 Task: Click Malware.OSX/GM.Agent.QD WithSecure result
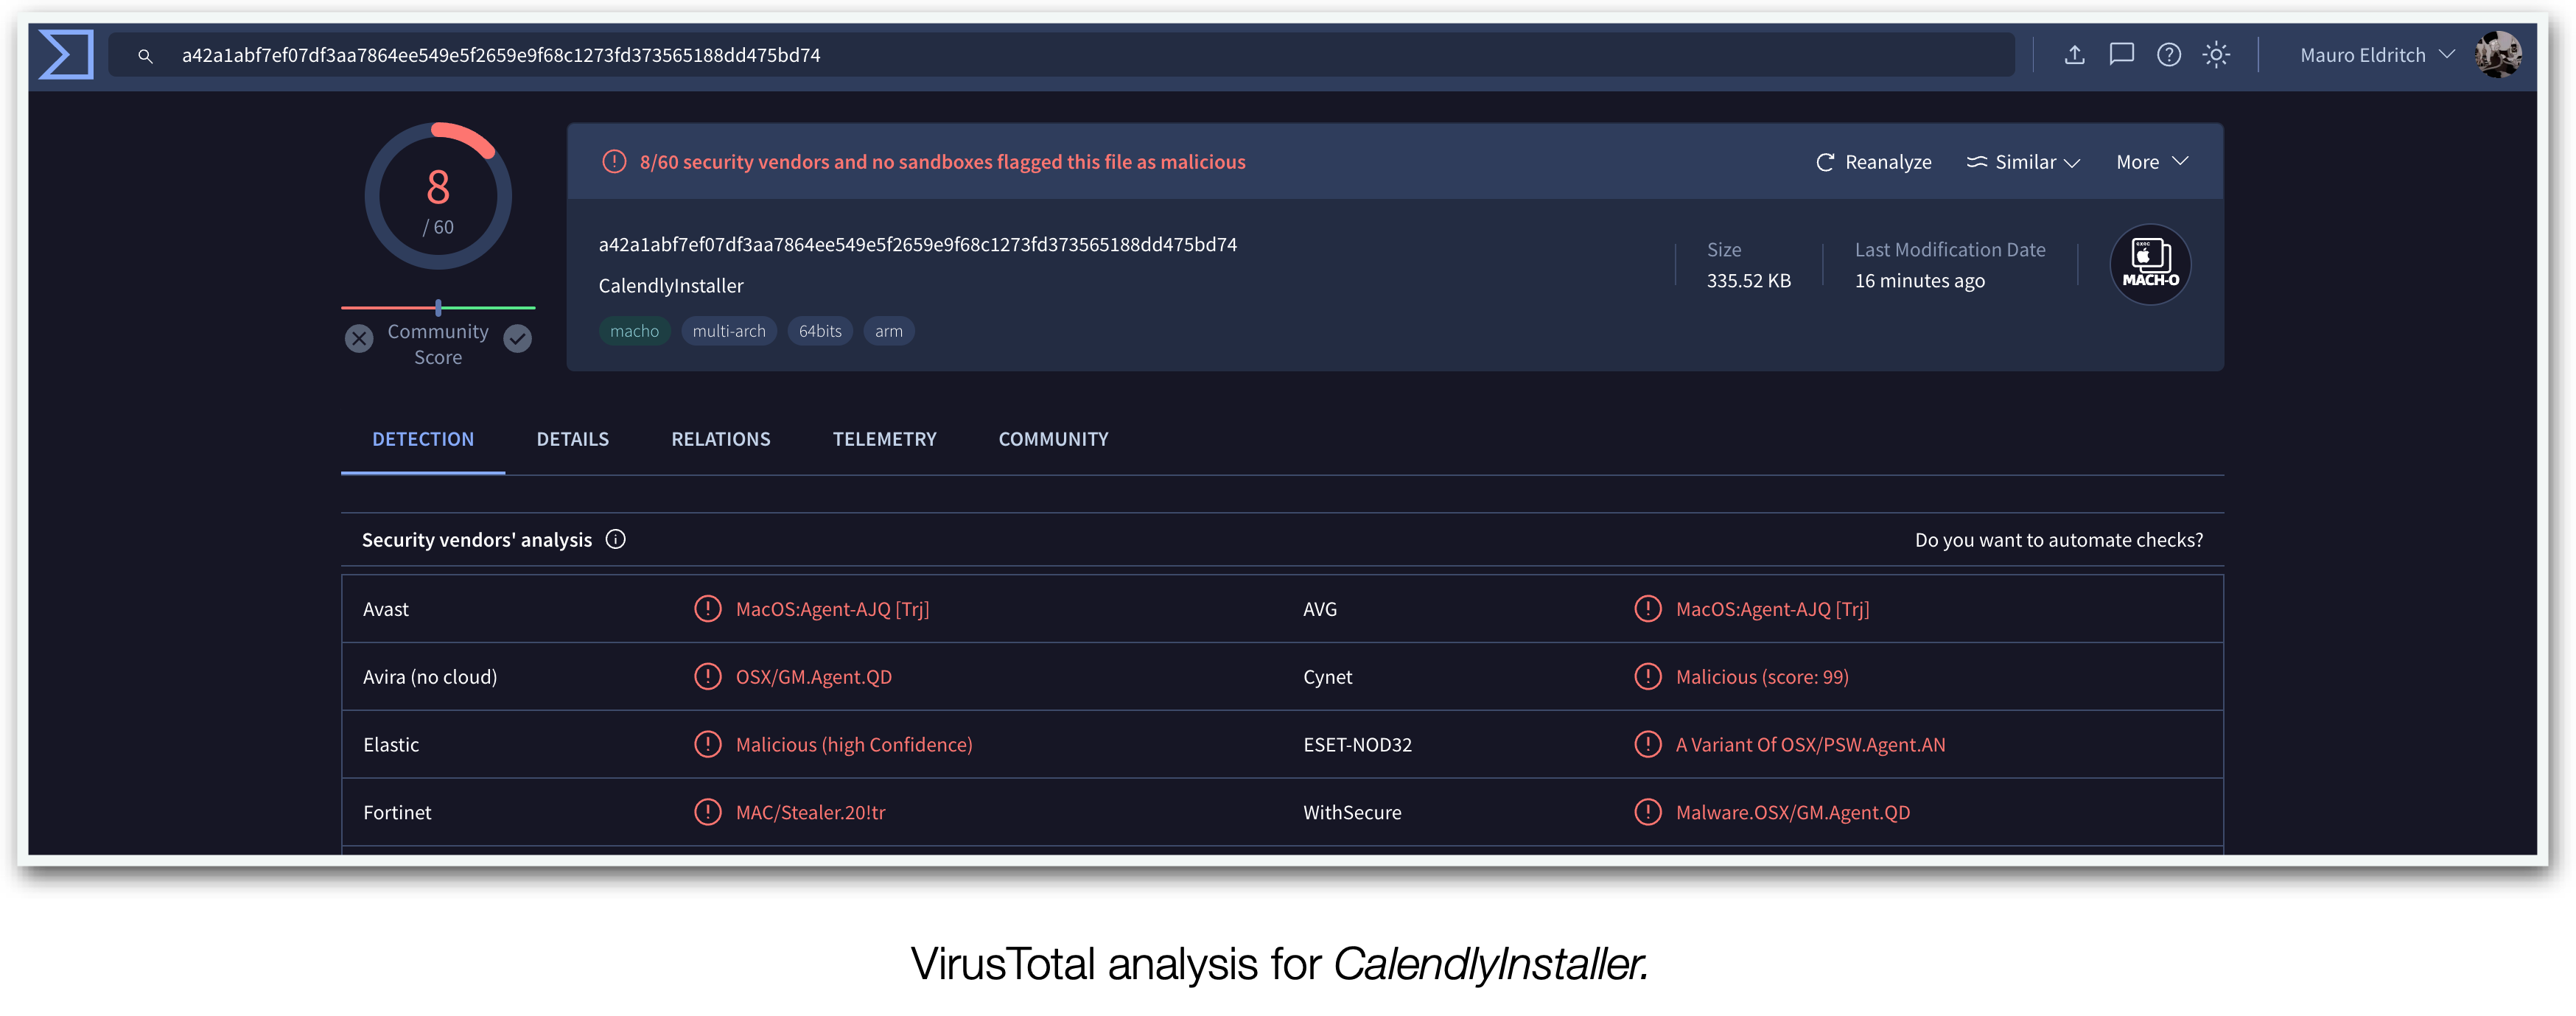1792,813
